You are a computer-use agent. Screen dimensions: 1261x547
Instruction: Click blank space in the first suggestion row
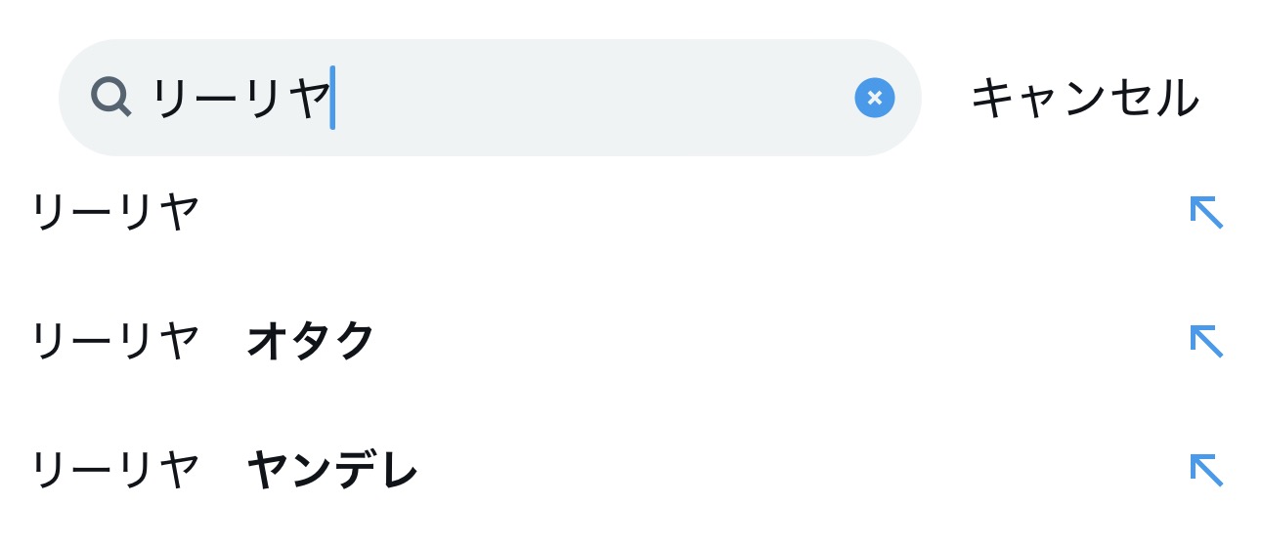point(684,212)
